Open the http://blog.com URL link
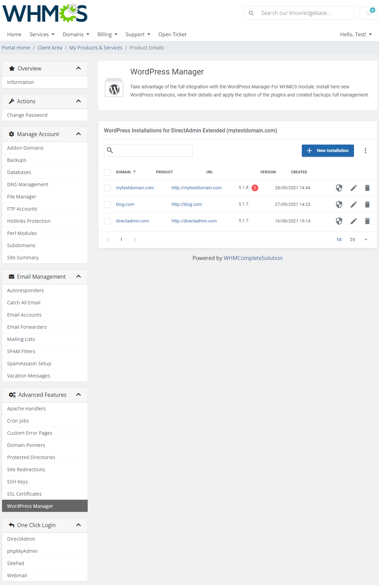This screenshot has height=585, width=379. point(187,204)
